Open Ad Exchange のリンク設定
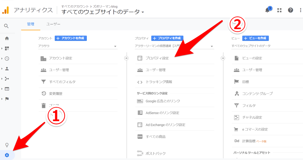The image size is (303, 160). pos(165,125)
